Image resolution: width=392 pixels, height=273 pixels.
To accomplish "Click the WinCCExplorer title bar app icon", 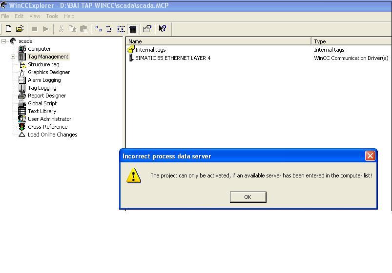I will [x=4, y=5].
